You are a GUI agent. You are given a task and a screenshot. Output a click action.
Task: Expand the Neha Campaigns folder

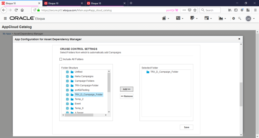click(68, 76)
